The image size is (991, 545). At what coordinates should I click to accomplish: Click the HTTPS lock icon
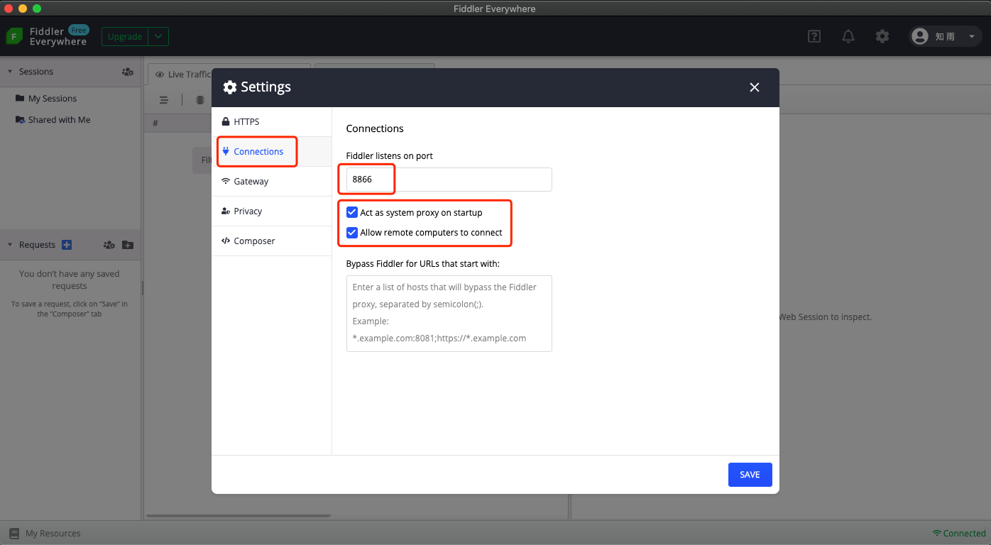tap(226, 122)
